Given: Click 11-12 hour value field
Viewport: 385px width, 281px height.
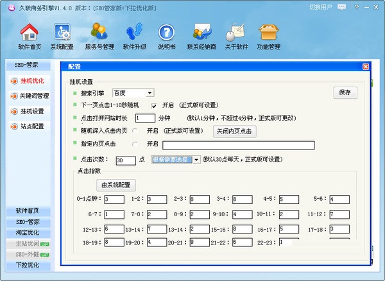Looking at the screenshot, I should click(339, 214).
